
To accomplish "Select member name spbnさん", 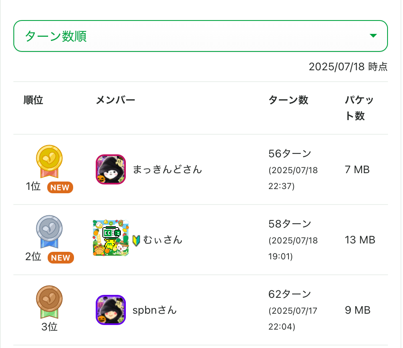I will (155, 310).
